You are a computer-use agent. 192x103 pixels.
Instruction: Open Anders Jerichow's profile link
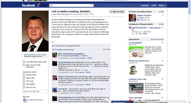click(144, 15)
